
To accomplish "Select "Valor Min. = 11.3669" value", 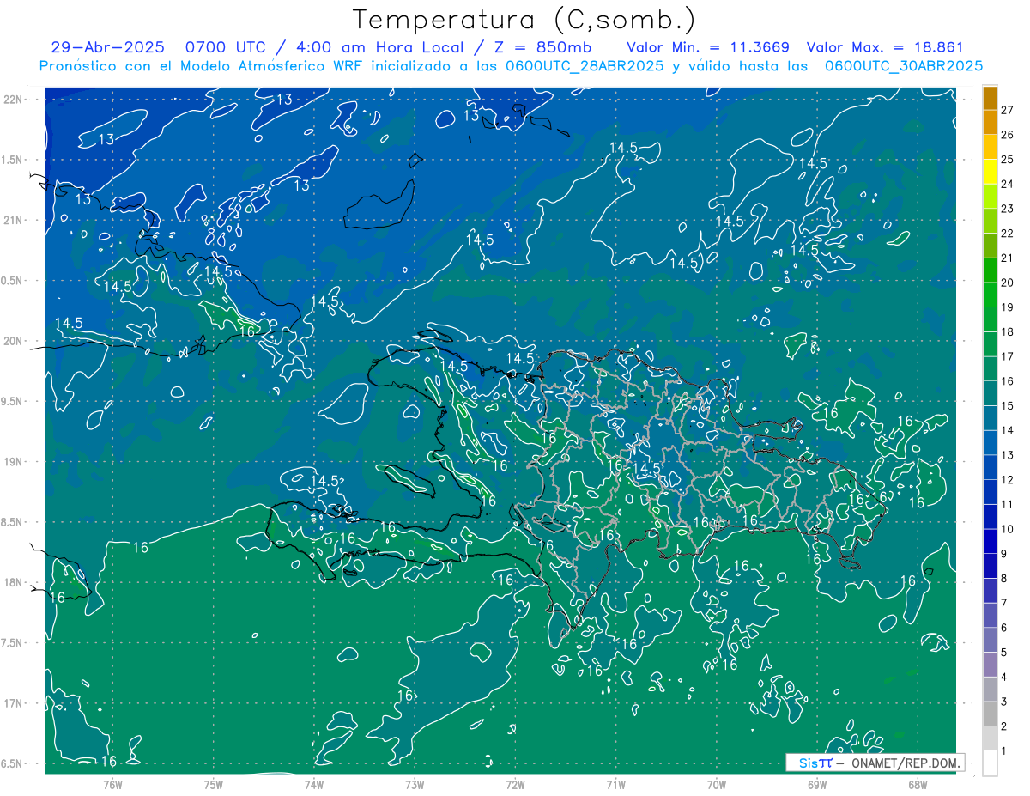I will (x=708, y=47).
